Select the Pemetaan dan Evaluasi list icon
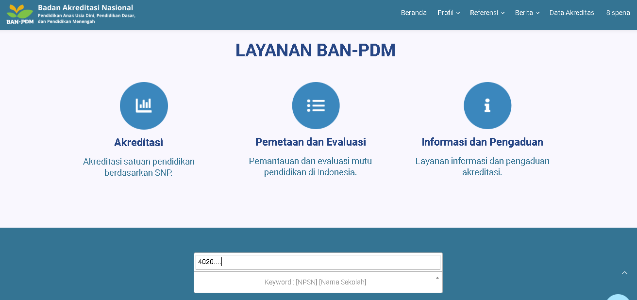Screen dimensions: 637x300 316,105
